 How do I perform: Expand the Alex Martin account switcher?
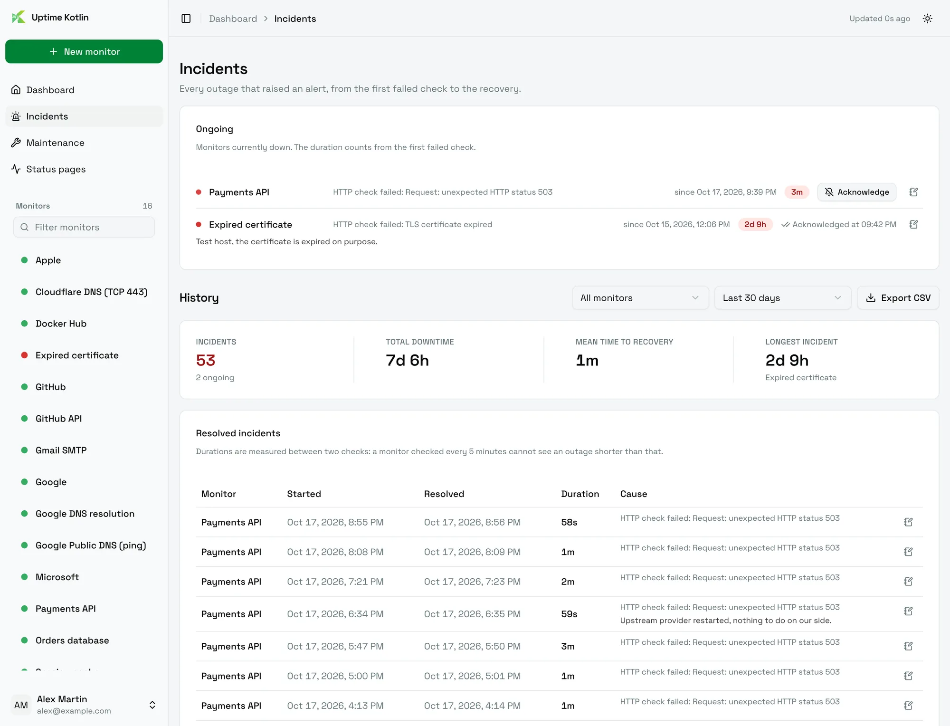click(x=84, y=705)
